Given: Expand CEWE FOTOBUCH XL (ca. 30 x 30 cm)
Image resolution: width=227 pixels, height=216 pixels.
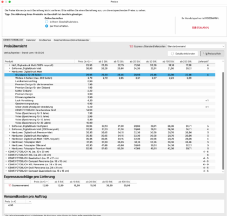Looking at the screenshot, I should [x=6, y=152].
